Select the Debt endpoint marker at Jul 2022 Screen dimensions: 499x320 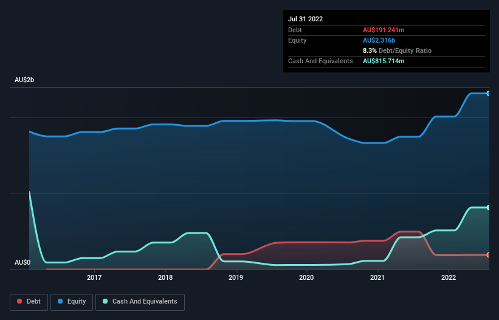489,255
